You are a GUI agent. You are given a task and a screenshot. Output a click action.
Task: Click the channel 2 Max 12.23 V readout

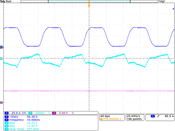[21, 123]
